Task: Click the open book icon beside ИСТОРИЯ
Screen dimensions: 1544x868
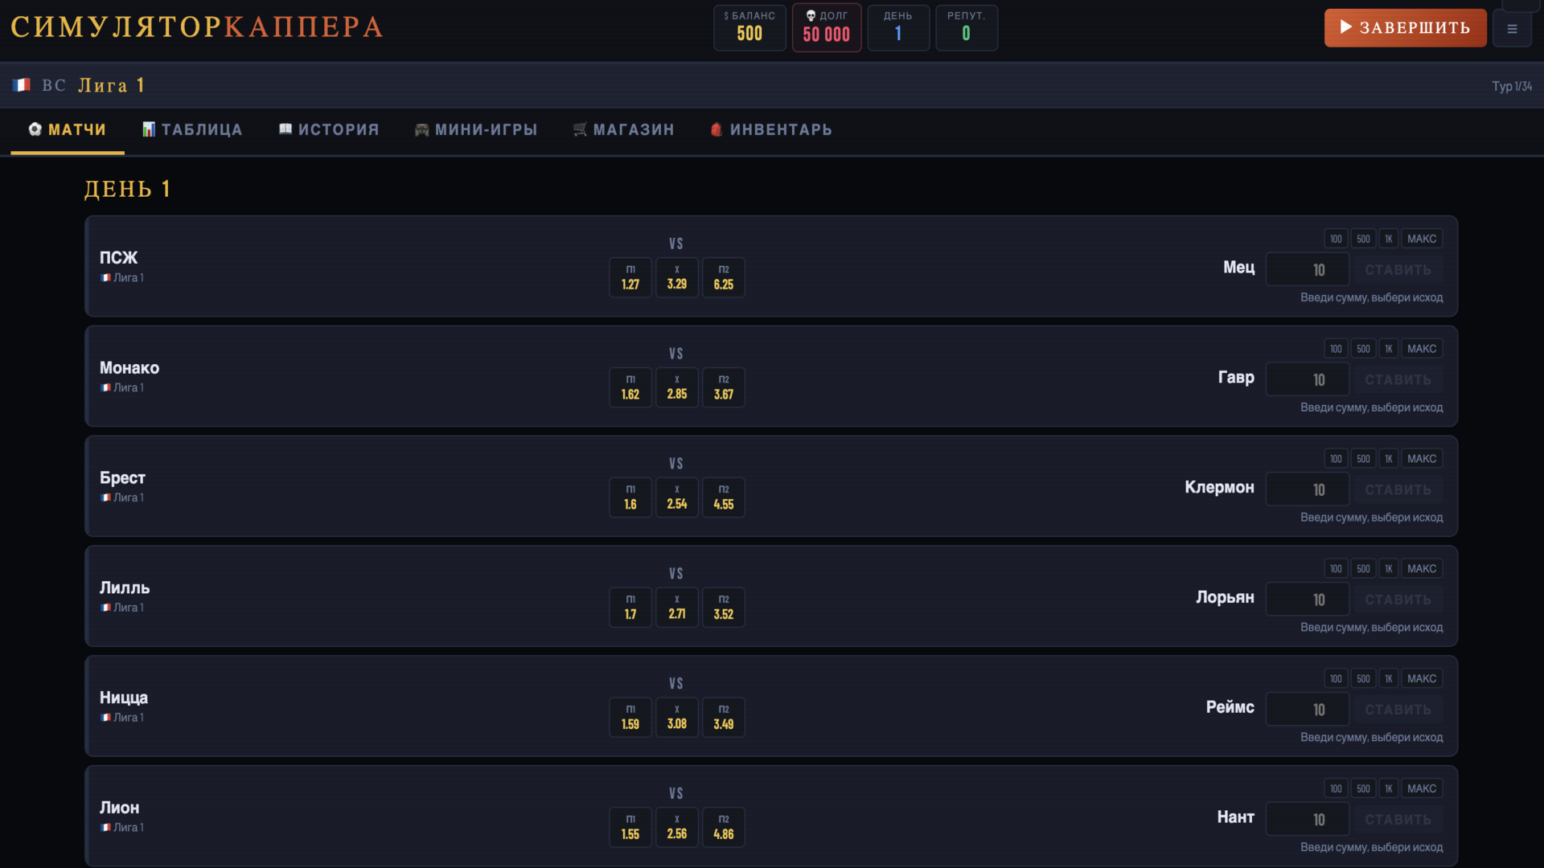Action: click(285, 129)
